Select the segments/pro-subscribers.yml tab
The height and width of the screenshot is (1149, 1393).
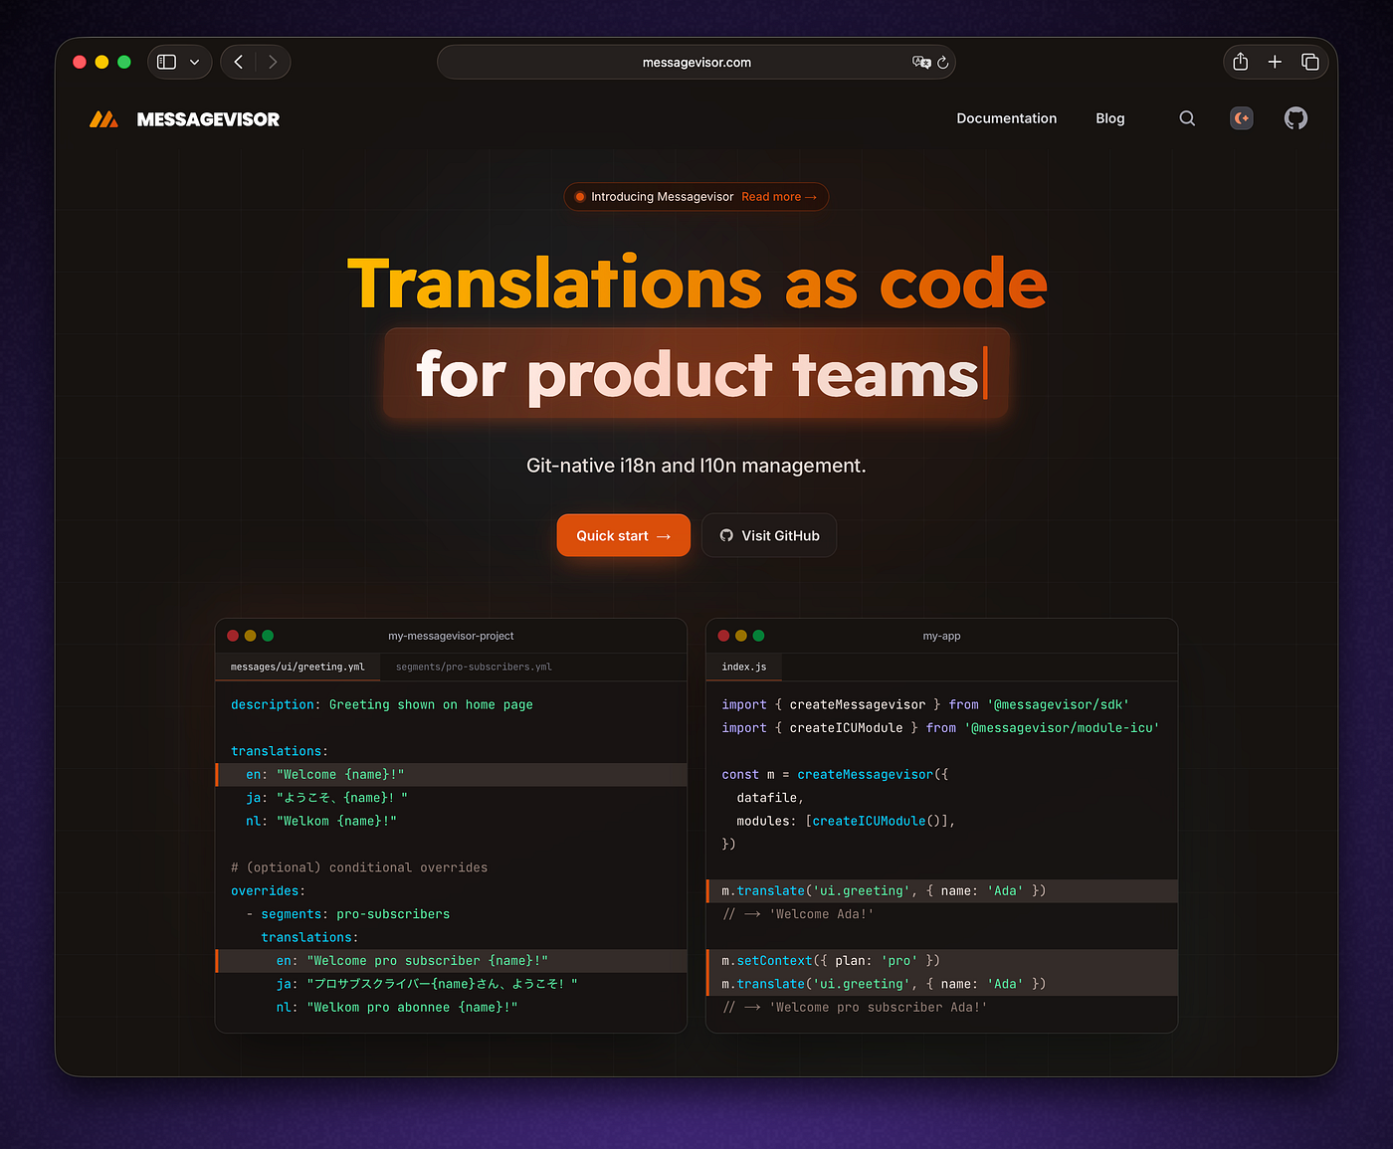(474, 667)
